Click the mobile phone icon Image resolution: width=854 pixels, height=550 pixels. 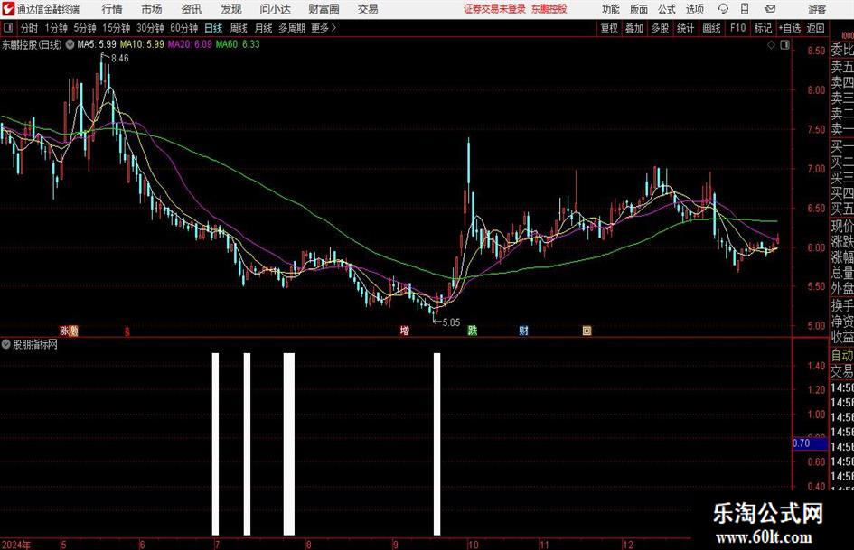pyautogui.click(x=745, y=9)
